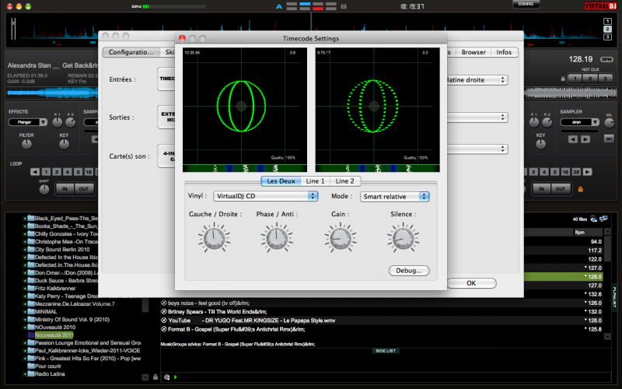
Task: Expand the Radio Latina folder
Action: click(x=25, y=374)
